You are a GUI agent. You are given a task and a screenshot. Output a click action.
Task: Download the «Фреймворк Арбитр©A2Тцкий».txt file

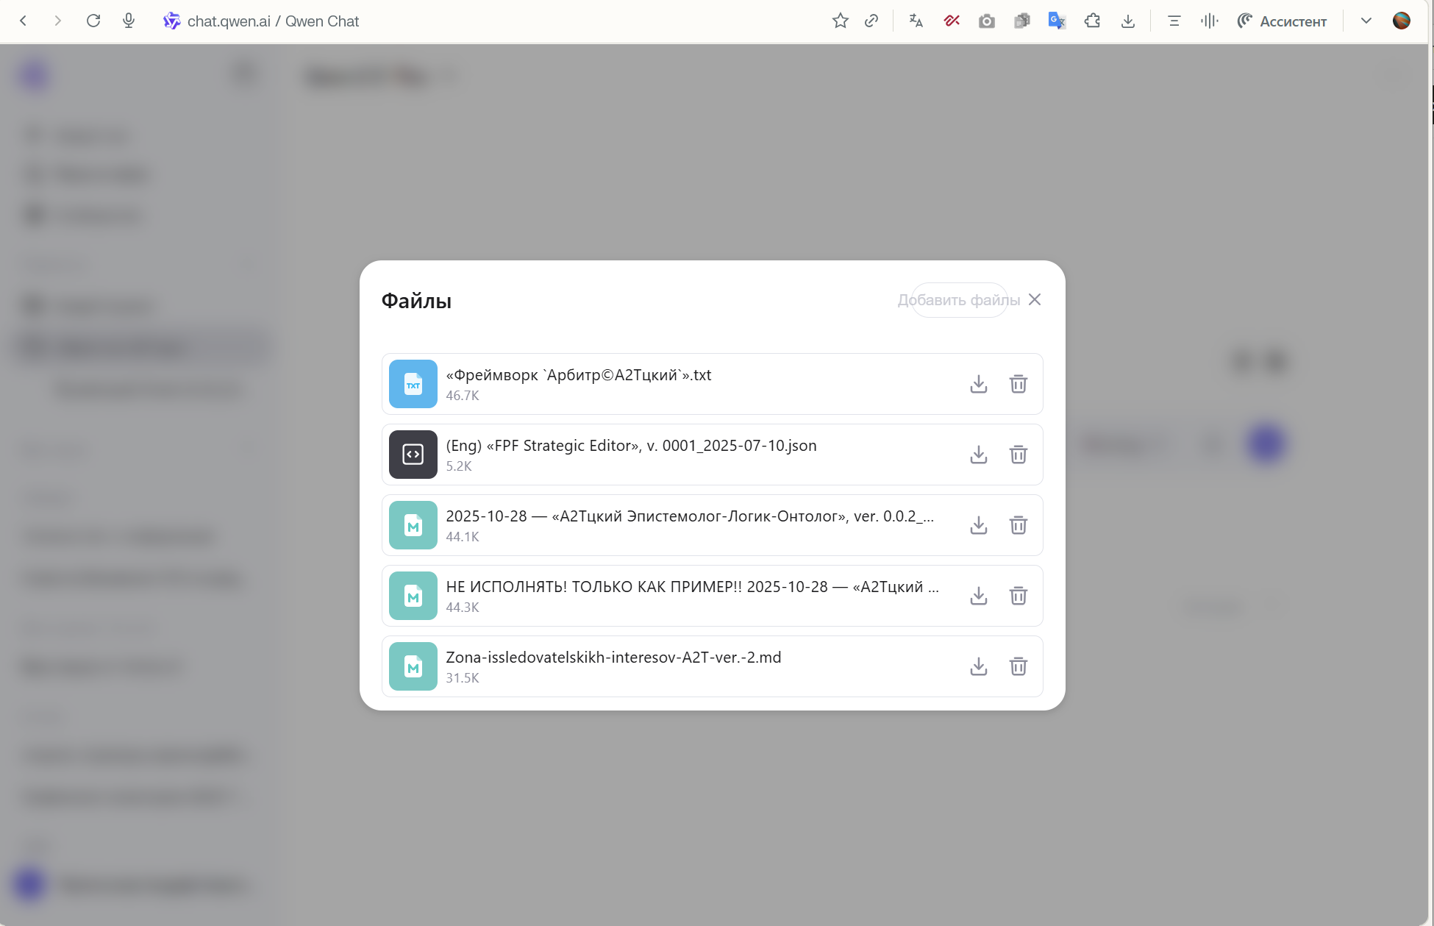pos(978,384)
